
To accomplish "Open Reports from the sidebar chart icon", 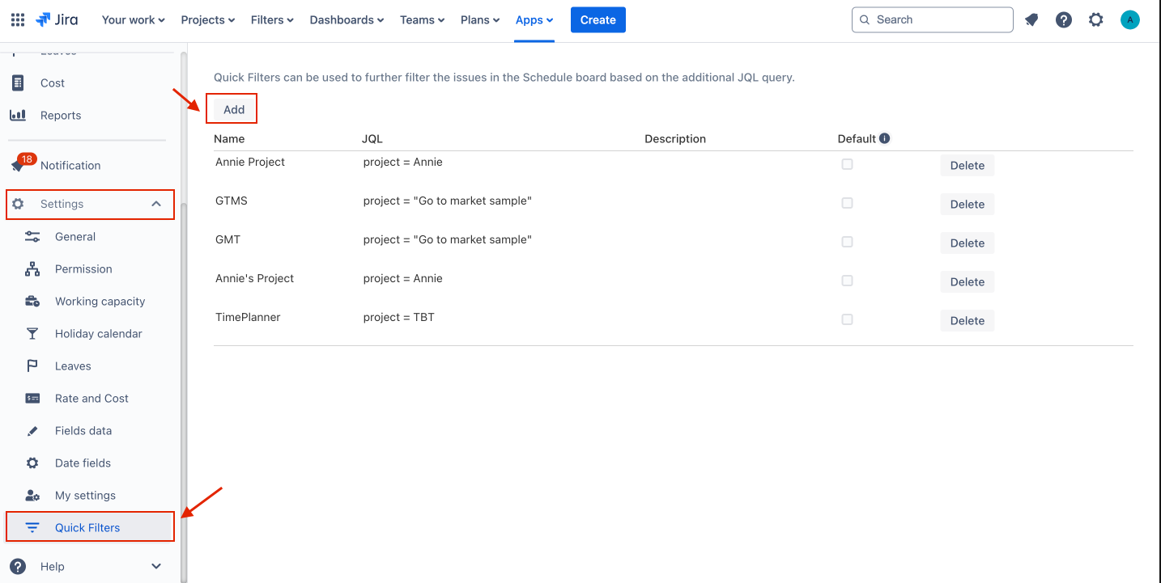I will 18,116.
